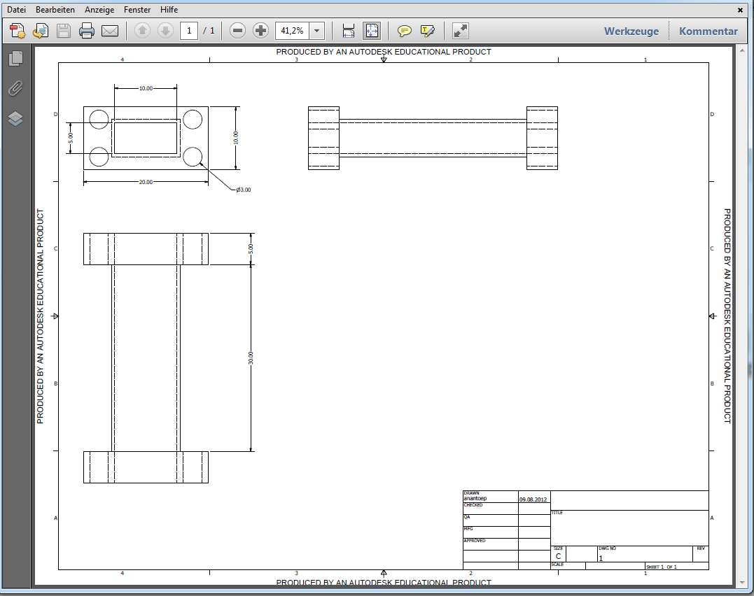Select the Highlight text tool
Viewport: 754px width, 596px height.
click(428, 31)
